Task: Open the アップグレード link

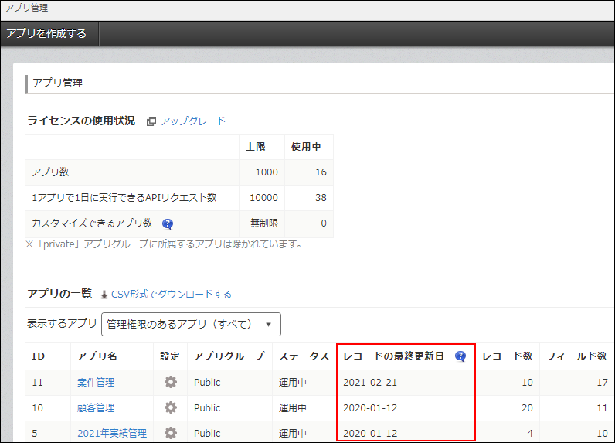Action: 193,121
